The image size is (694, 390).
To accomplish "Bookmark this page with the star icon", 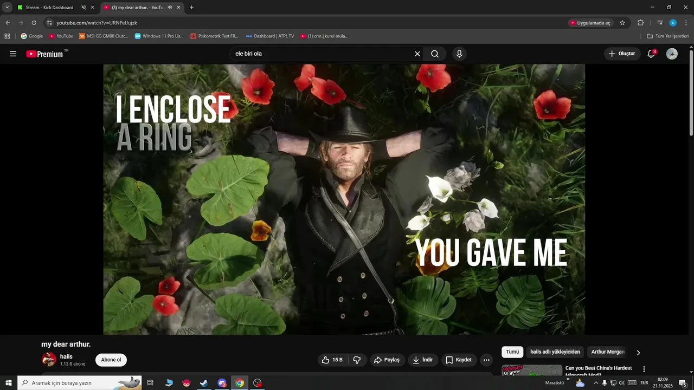I will [622, 23].
